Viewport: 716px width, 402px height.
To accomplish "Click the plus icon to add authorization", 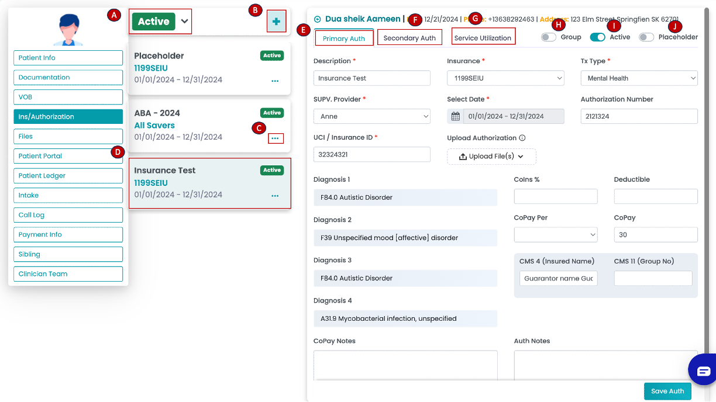I will (x=276, y=22).
